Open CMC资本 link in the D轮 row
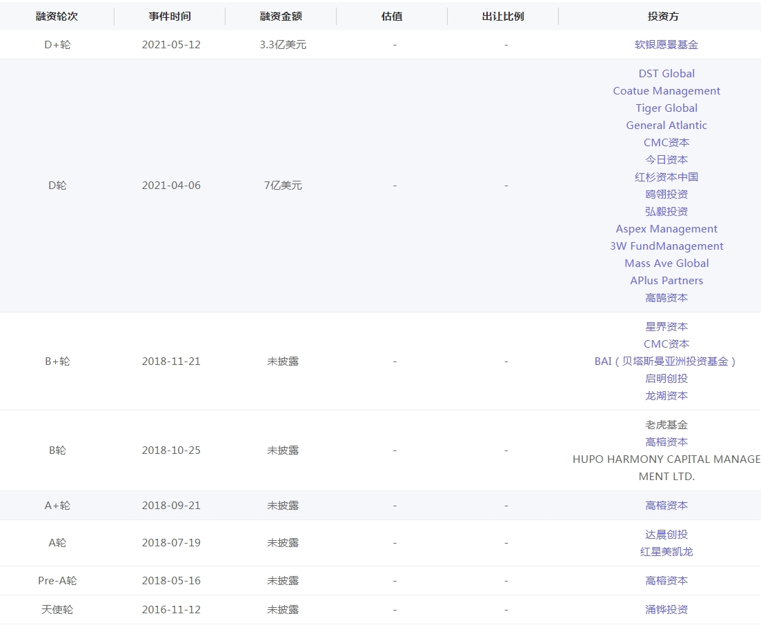Screen dimensions: 761x625 coord(666,142)
